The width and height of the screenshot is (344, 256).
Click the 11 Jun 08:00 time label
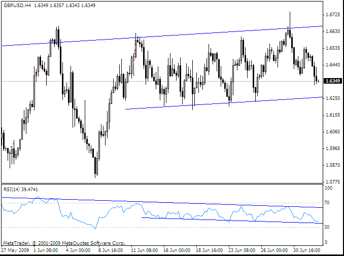(x=145, y=250)
